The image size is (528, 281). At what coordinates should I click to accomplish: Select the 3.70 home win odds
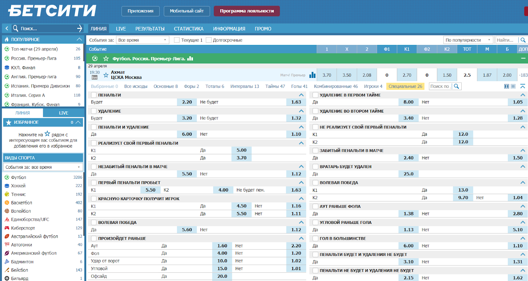click(x=327, y=75)
